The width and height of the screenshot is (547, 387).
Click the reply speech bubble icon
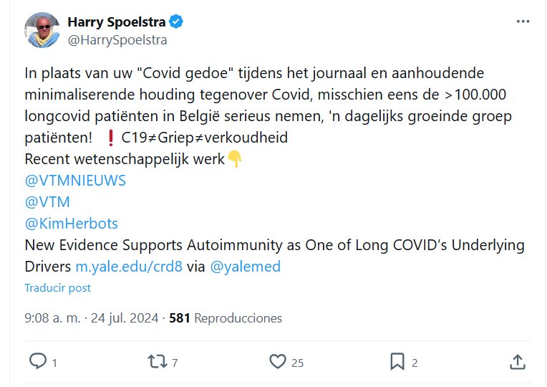38,362
